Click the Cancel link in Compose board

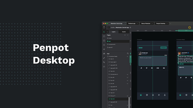pos(140,48)
